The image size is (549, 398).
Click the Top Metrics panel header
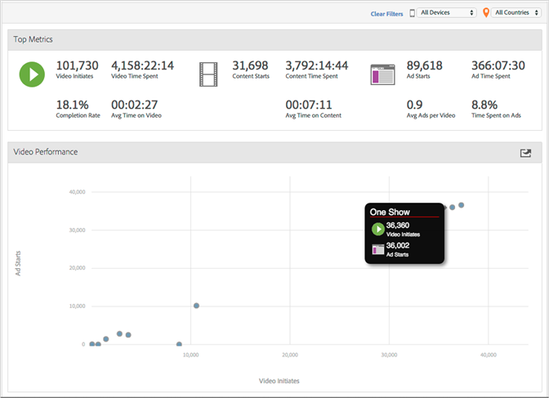[x=274, y=39]
